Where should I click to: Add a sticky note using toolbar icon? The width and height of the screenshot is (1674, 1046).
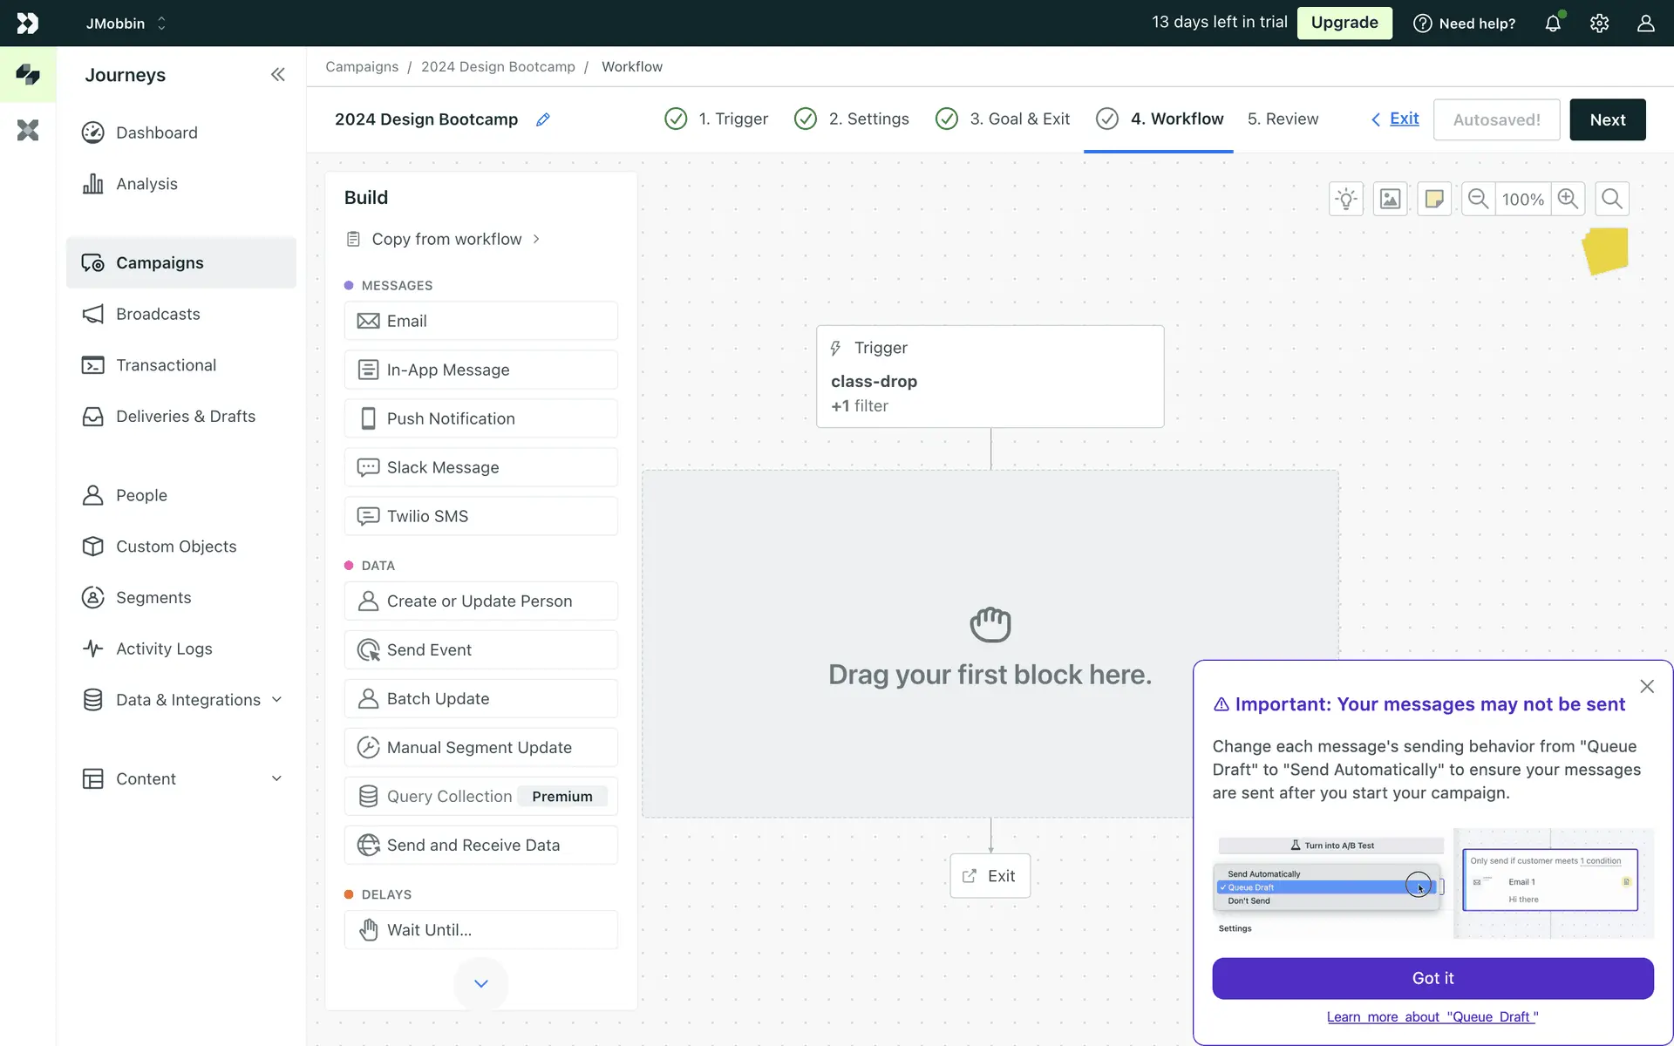(1433, 200)
